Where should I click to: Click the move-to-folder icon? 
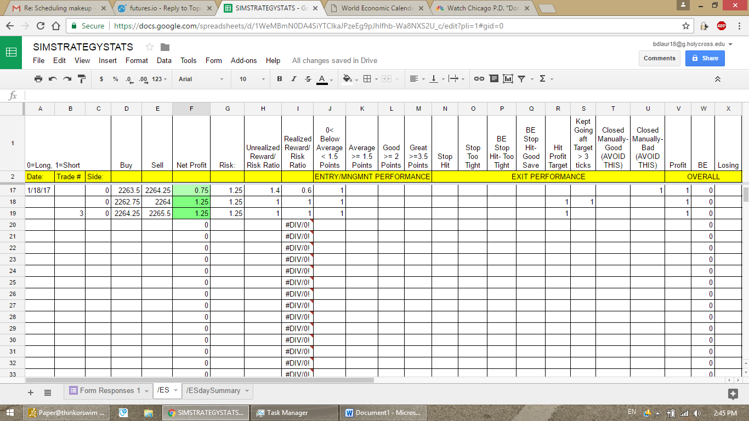[x=165, y=47]
